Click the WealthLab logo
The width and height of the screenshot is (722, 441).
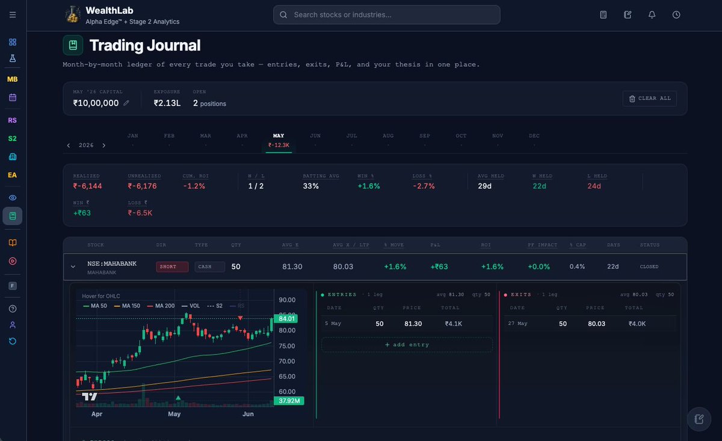pos(73,14)
